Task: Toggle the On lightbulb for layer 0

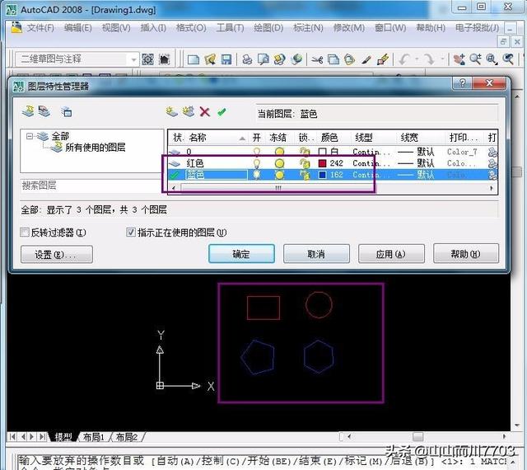Action: click(x=257, y=152)
